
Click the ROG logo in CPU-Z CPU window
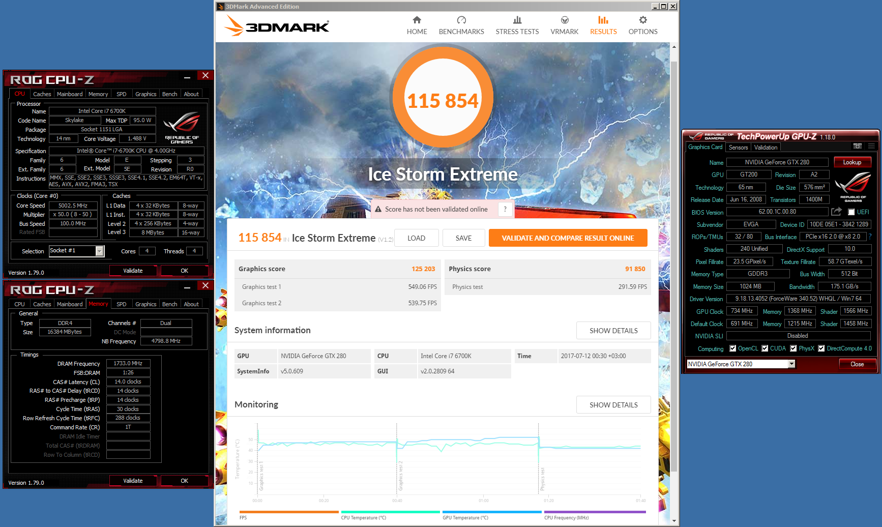click(x=182, y=127)
